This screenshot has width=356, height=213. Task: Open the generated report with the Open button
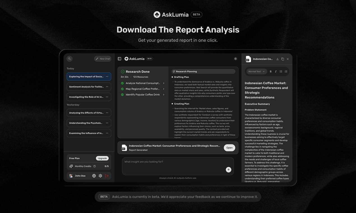click(229, 148)
